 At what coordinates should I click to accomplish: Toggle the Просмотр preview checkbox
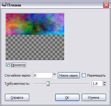(8, 65)
